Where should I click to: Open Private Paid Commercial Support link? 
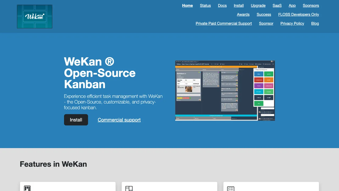pyautogui.click(x=224, y=23)
